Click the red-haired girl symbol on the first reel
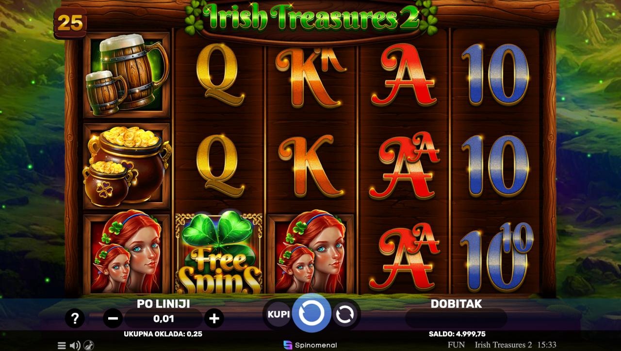The image size is (621, 351). coord(127,254)
